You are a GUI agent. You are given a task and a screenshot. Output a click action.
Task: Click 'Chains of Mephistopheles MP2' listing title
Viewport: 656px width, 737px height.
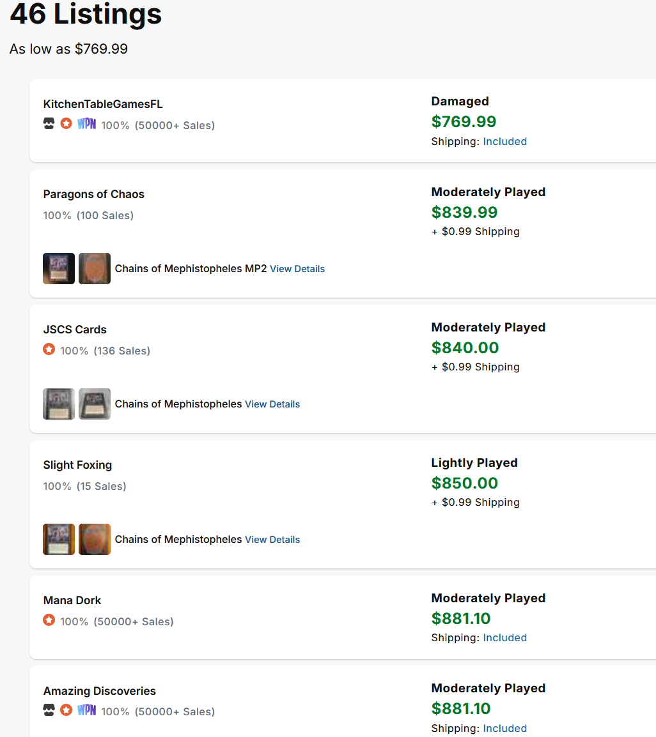click(191, 268)
